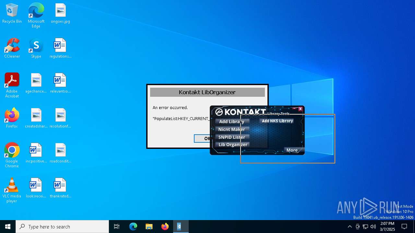
Task: Launch the SNPID Lister tool
Action: click(x=232, y=137)
